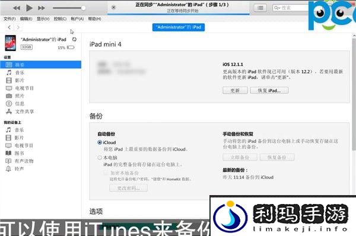Click the "Administrator"的 iPad device button

tap(179, 27)
